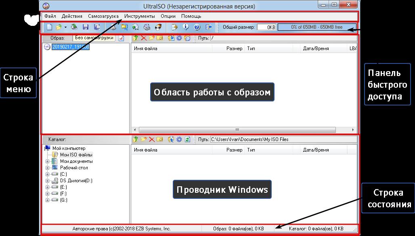Viewport: 415px width, 236px height.
Task: Click the left arrow of image pane scrollbar
Action: tap(135, 130)
